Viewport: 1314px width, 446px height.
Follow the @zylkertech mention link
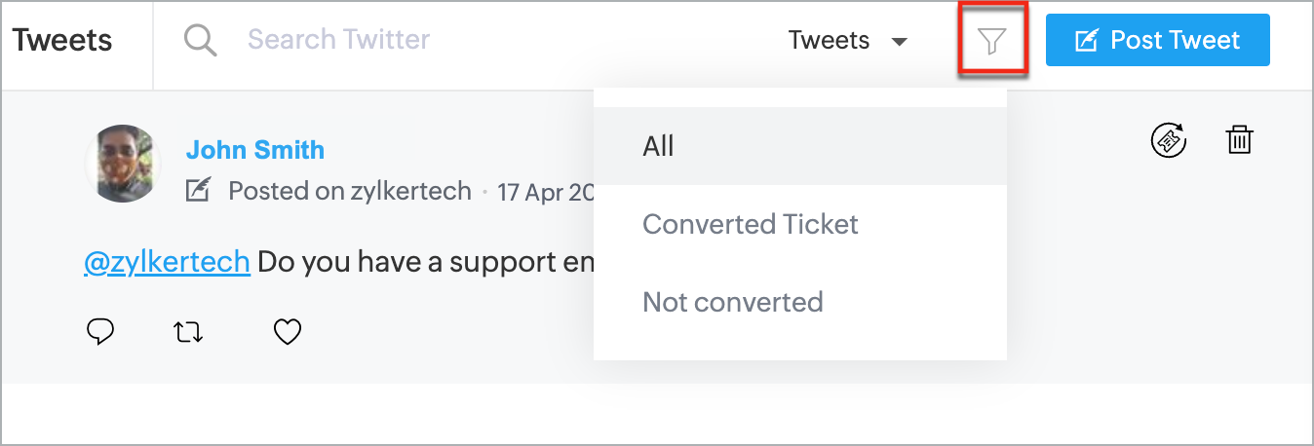pos(167,262)
